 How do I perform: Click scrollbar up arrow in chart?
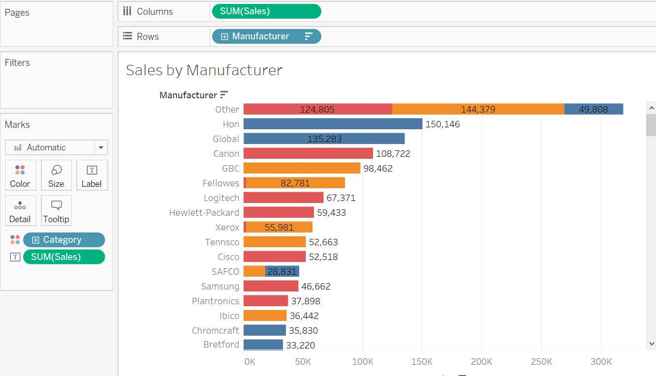(652, 108)
